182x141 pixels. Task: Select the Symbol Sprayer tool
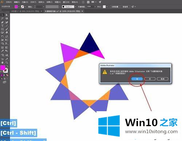(2, 55)
